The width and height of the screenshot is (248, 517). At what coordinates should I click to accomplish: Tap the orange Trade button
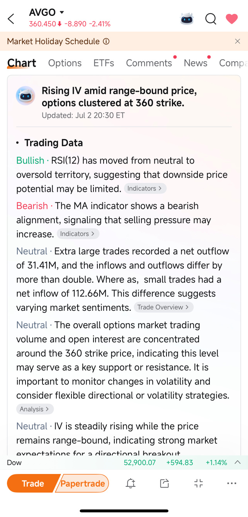point(33,483)
